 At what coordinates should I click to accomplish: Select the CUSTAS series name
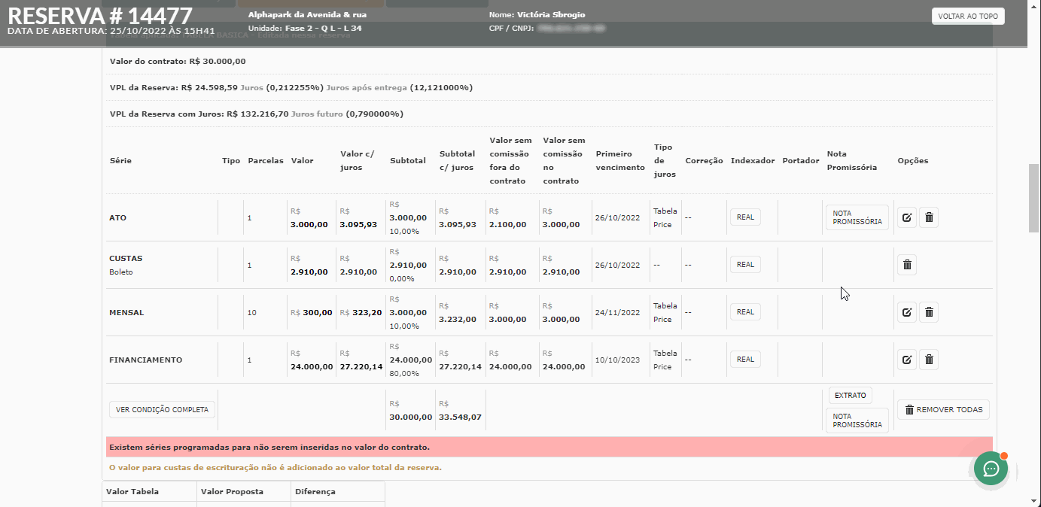pyautogui.click(x=126, y=258)
